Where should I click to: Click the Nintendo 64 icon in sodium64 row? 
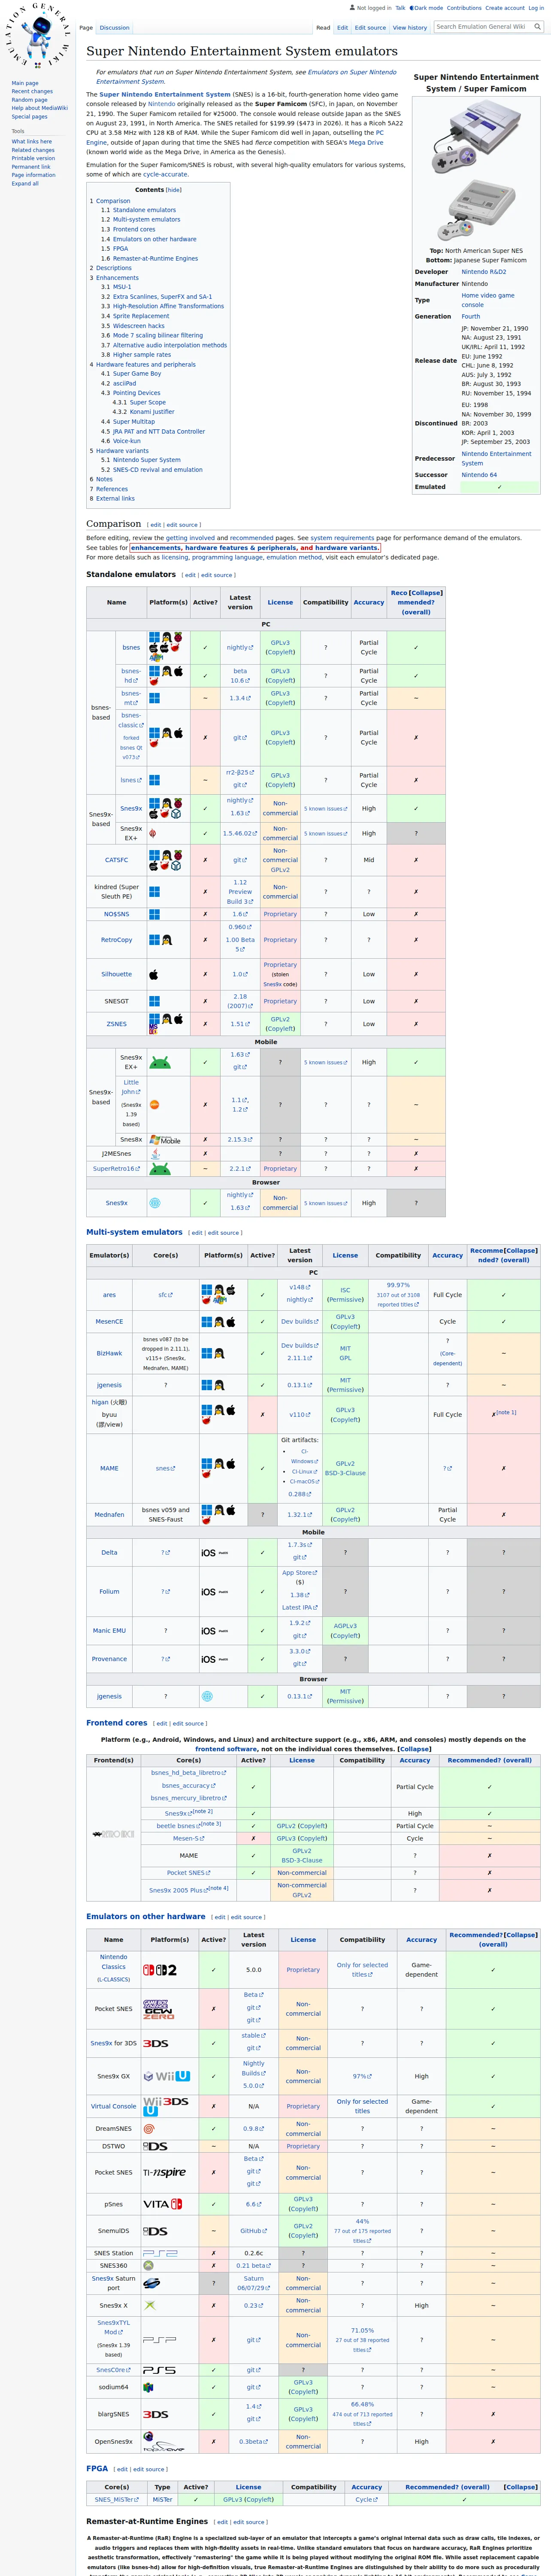click(149, 2388)
